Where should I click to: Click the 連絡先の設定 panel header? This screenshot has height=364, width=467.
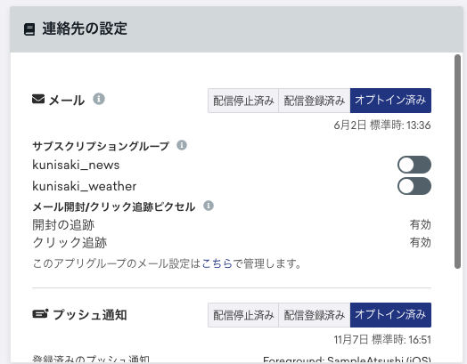(236, 29)
